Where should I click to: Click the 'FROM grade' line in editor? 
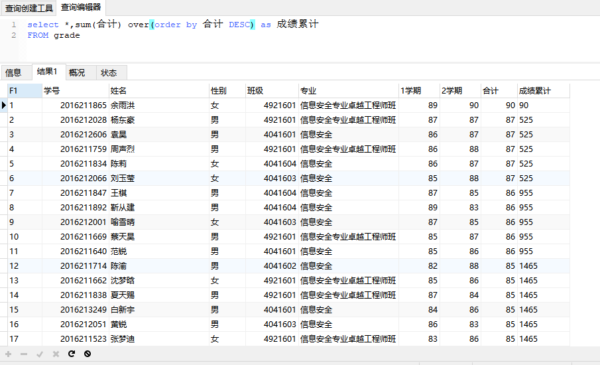pos(54,35)
